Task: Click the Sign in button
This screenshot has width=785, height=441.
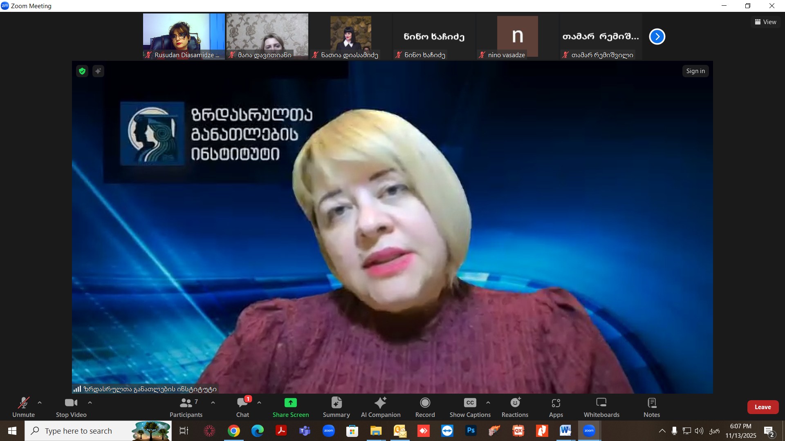Action: (695, 71)
